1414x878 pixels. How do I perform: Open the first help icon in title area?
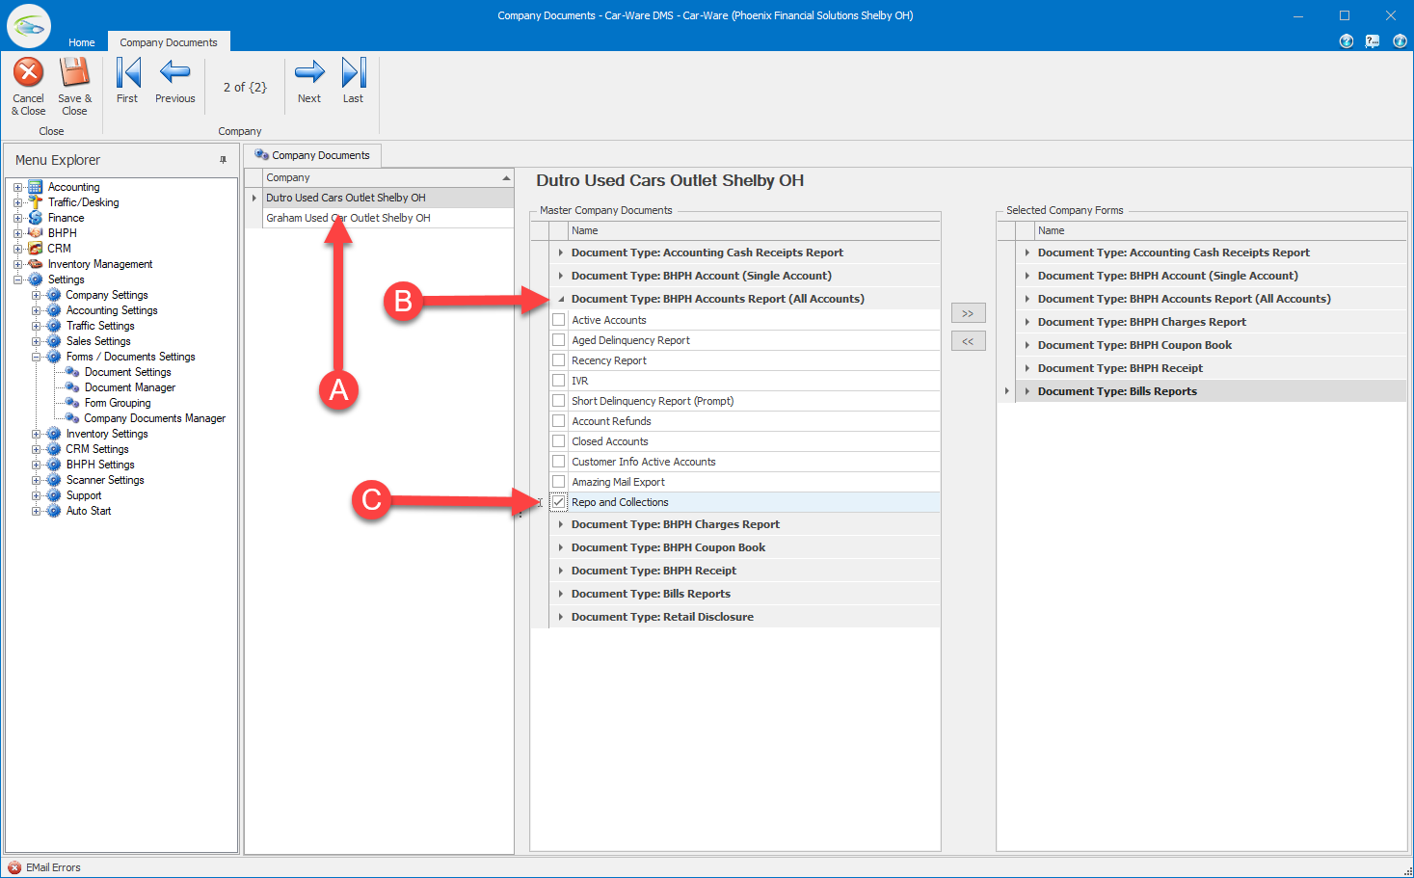1347,41
